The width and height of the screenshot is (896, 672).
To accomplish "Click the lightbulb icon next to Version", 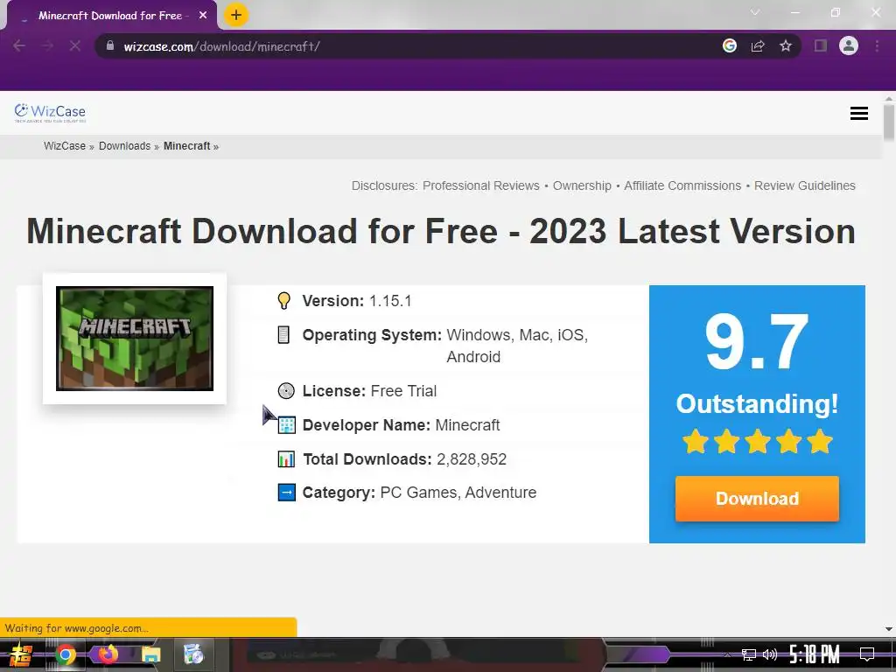I will pyautogui.click(x=284, y=301).
